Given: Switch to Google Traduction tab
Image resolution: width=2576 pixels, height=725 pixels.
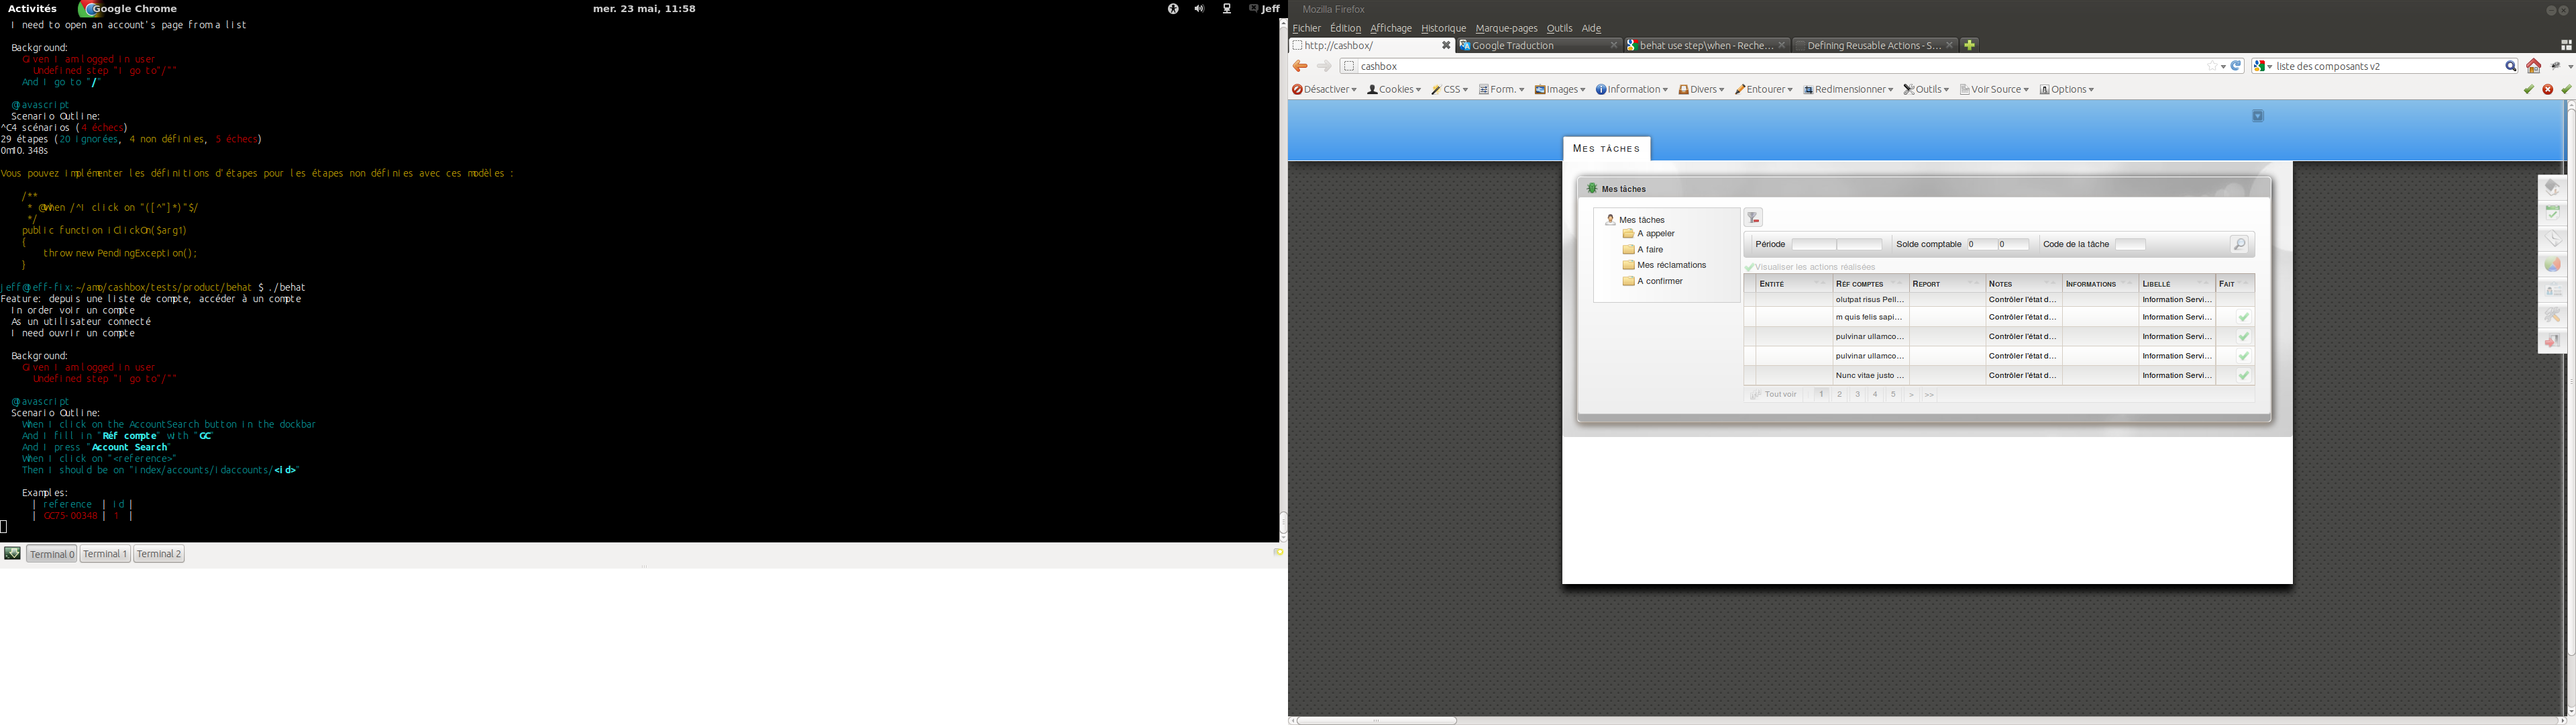Looking at the screenshot, I should coord(1539,46).
